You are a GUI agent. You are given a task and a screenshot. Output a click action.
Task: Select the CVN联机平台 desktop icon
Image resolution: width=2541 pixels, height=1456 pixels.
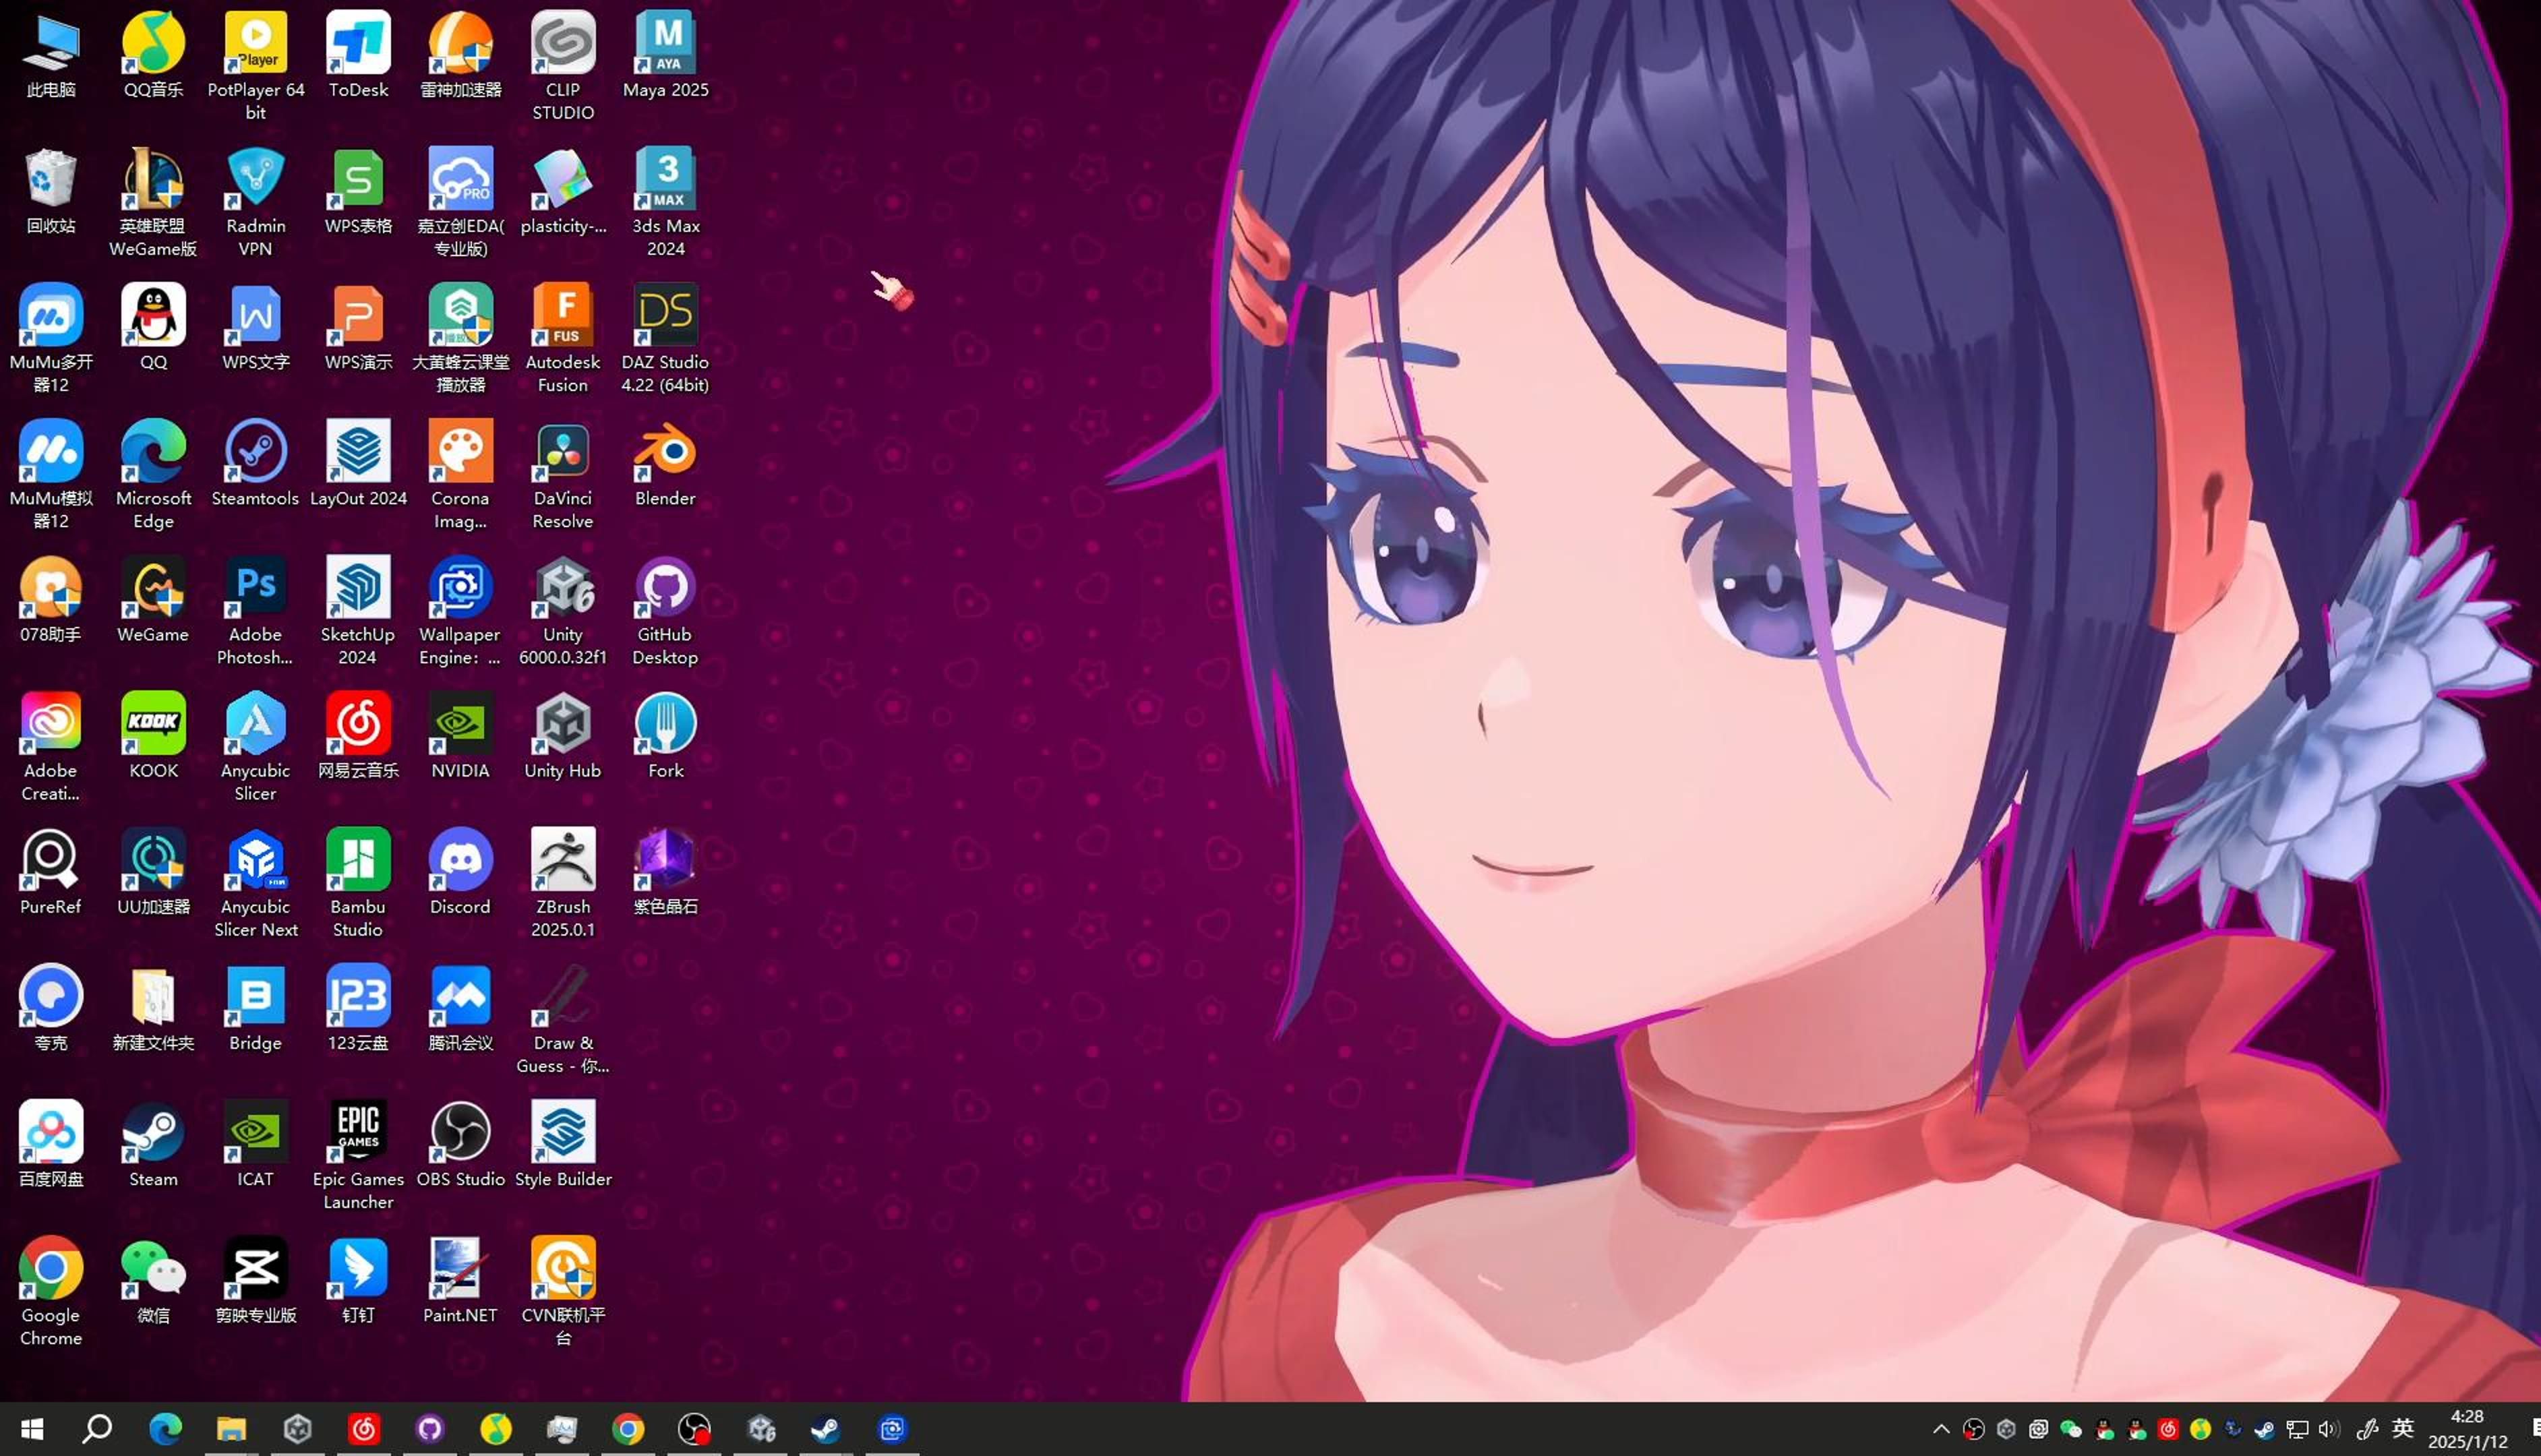[563, 1292]
